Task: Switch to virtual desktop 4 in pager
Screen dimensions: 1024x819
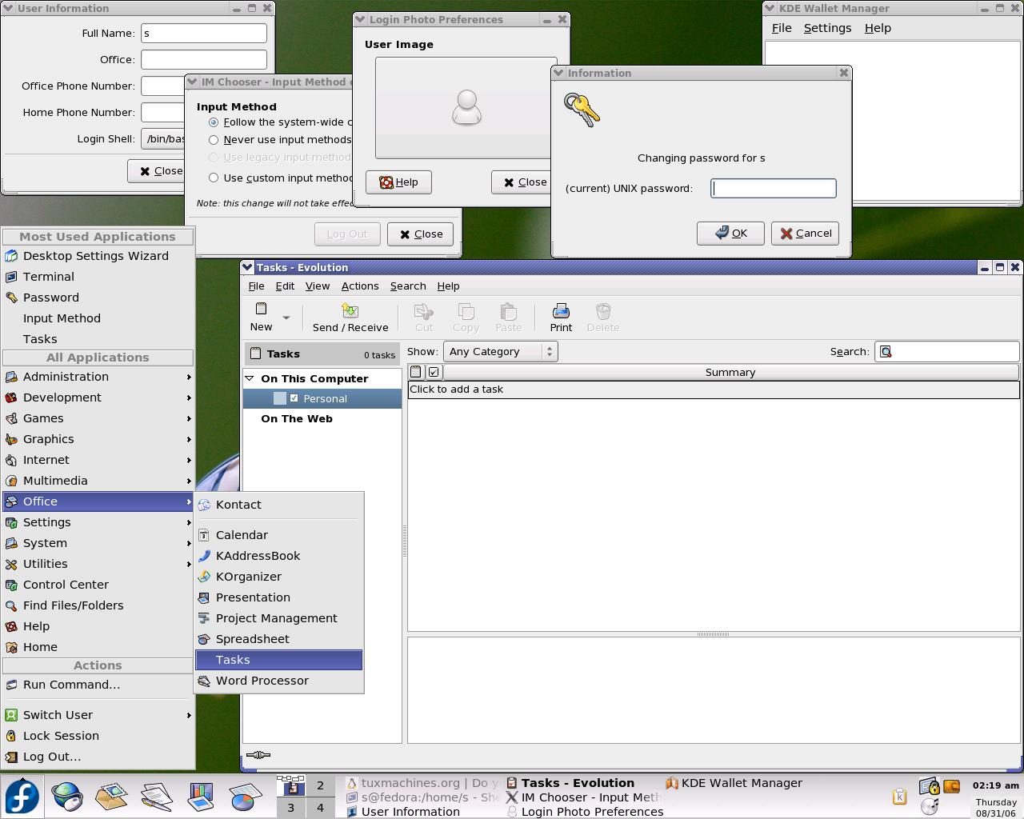Action: (x=320, y=808)
